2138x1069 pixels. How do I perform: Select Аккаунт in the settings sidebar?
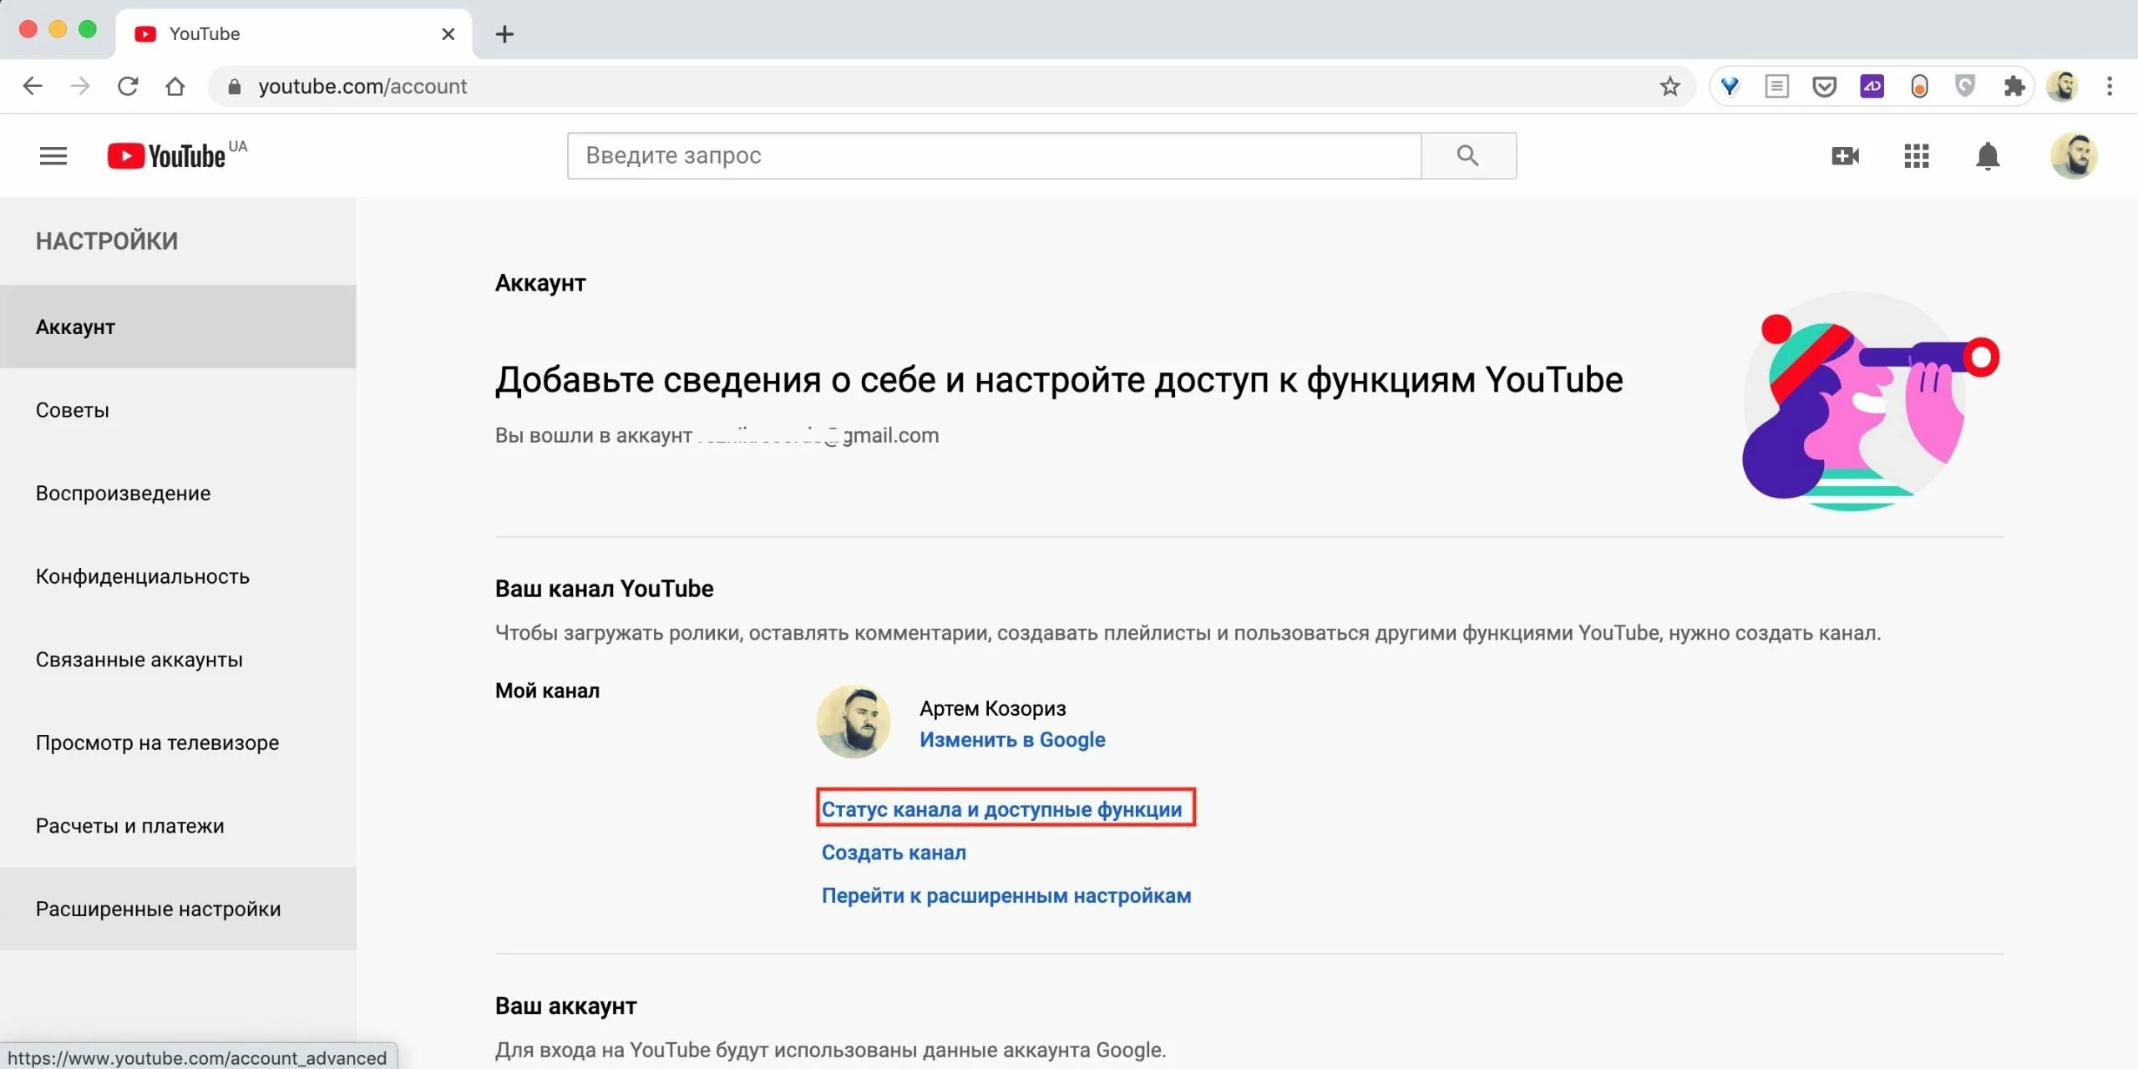tap(178, 327)
